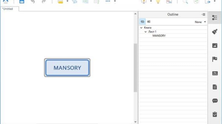222x124 pixels.
Task: Redo the last action
Action: click(44, 2)
